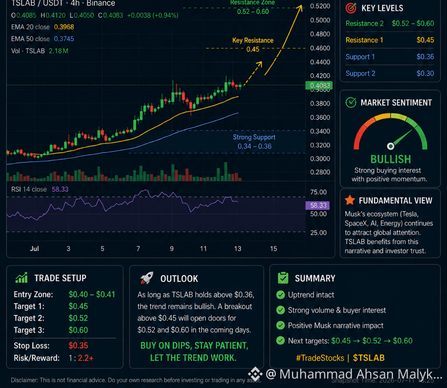Click the Binance logo in the watermark
The width and height of the screenshot is (447, 388).
pos(255,374)
